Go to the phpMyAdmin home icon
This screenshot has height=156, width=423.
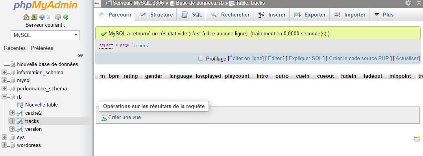26,17
